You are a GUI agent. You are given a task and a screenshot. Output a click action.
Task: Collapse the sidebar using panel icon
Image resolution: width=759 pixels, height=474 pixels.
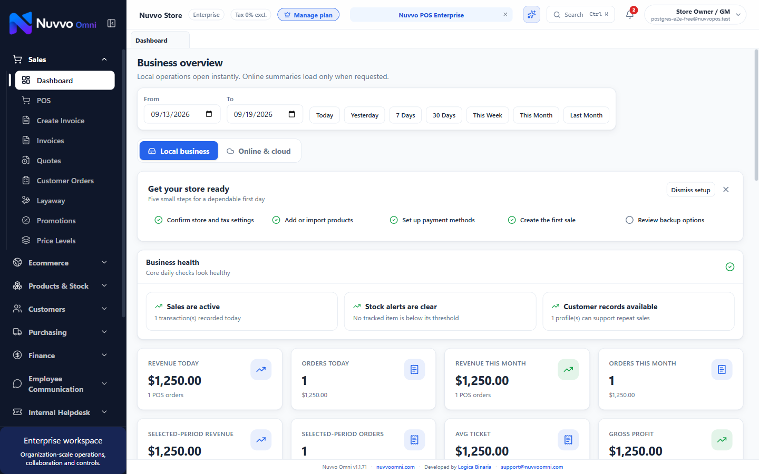coord(111,23)
